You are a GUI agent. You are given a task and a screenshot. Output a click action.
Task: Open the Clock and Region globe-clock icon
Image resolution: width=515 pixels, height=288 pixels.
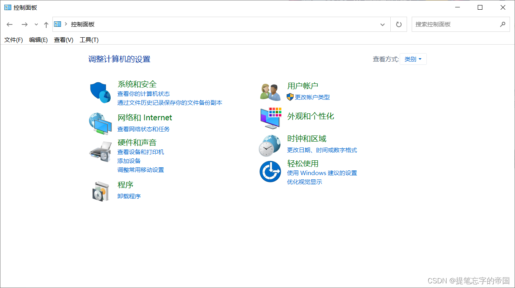[270, 146]
